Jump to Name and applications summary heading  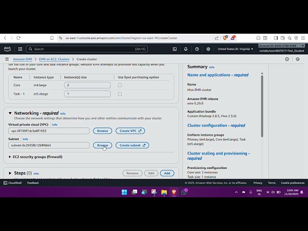click(x=218, y=75)
